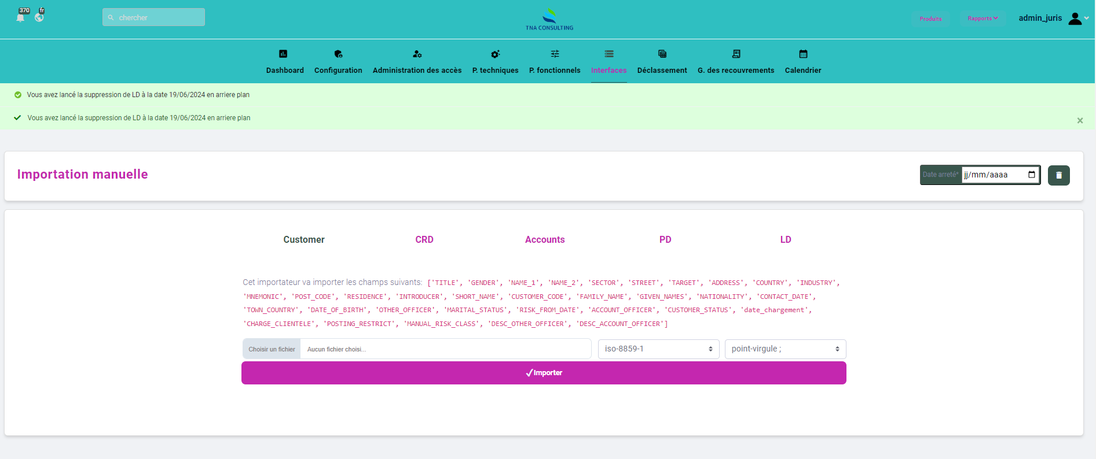Open the iso-8859-1 encoding dropdown
1096x459 pixels.
[x=658, y=349]
